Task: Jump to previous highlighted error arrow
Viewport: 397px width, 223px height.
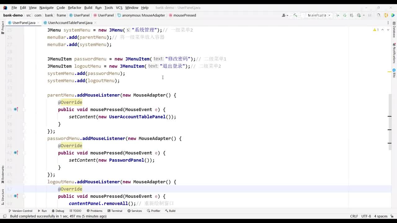Action: click(x=382, y=30)
